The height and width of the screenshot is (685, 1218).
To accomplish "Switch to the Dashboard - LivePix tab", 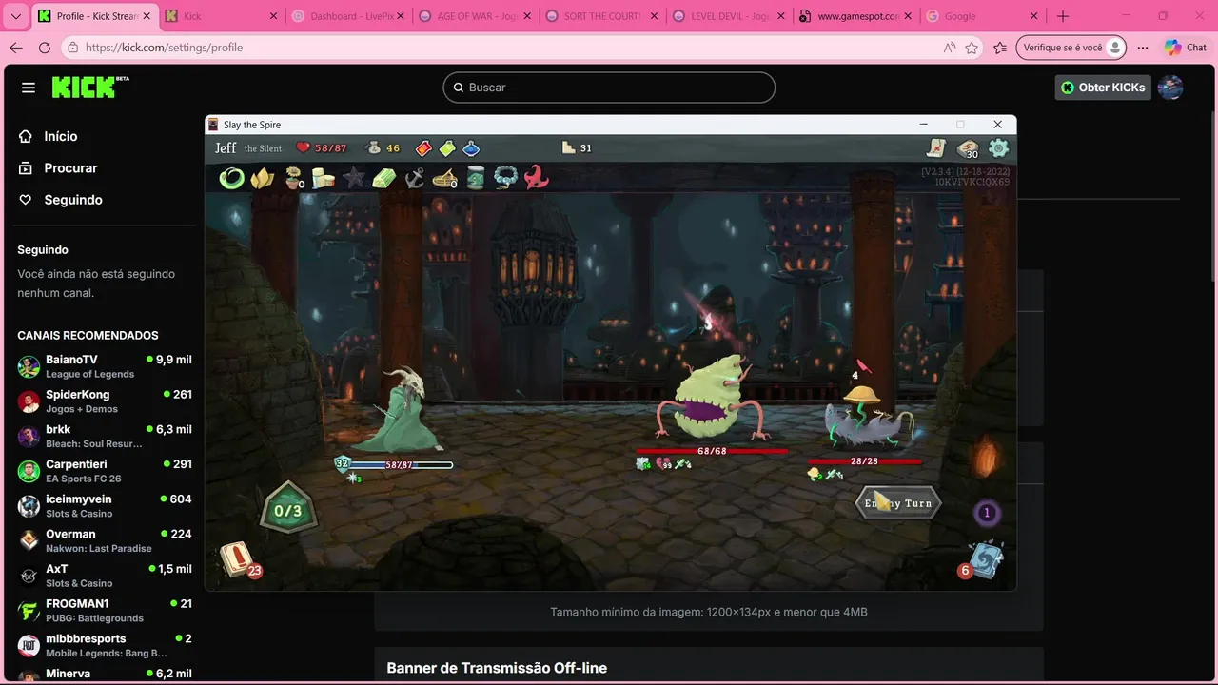I will (x=348, y=16).
